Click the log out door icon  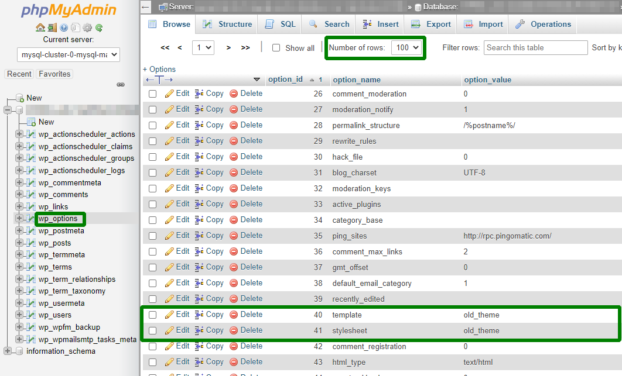[52, 27]
